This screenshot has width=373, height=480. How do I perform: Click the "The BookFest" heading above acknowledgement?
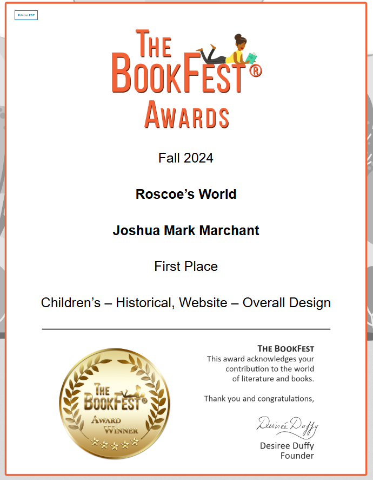(x=285, y=349)
